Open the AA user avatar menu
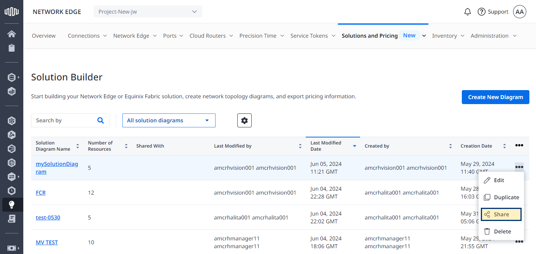The width and height of the screenshot is (536, 254). point(520,12)
